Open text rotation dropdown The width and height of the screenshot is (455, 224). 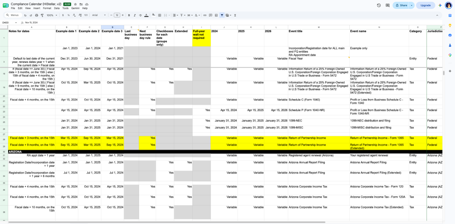pos(197,15)
